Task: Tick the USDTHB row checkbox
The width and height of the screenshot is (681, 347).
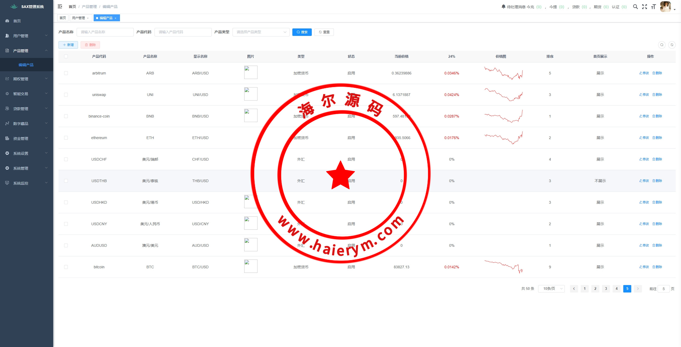Action: click(x=66, y=181)
